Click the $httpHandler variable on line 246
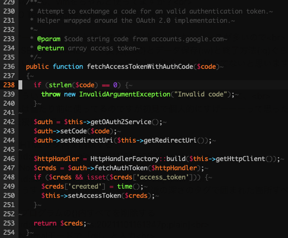This screenshot has height=238, width=288. 56,159
